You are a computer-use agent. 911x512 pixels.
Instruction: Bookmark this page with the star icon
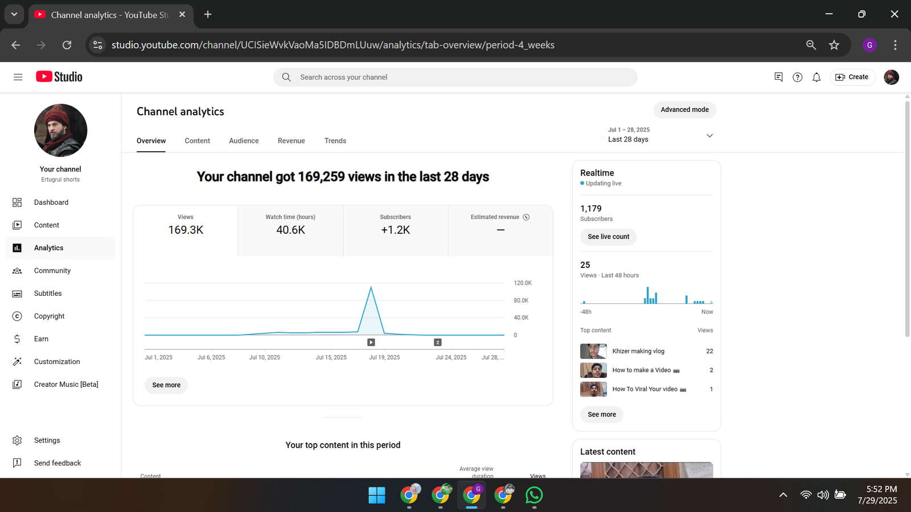[834, 45]
